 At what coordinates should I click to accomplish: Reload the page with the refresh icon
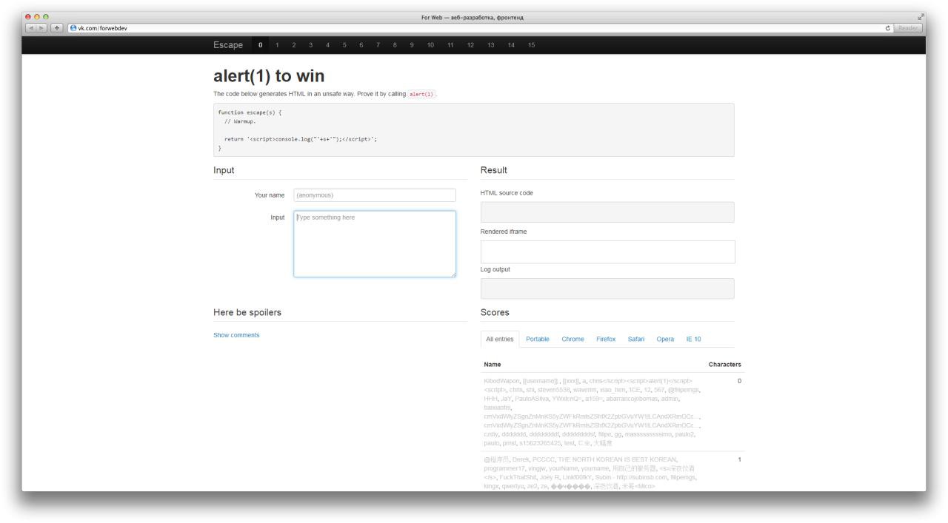click(x=888, y=28)
